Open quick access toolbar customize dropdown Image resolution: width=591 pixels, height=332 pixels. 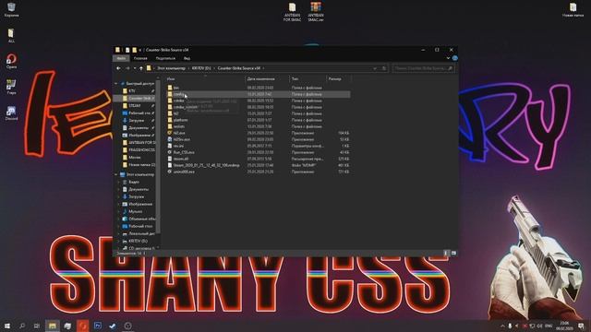[140, 50]
